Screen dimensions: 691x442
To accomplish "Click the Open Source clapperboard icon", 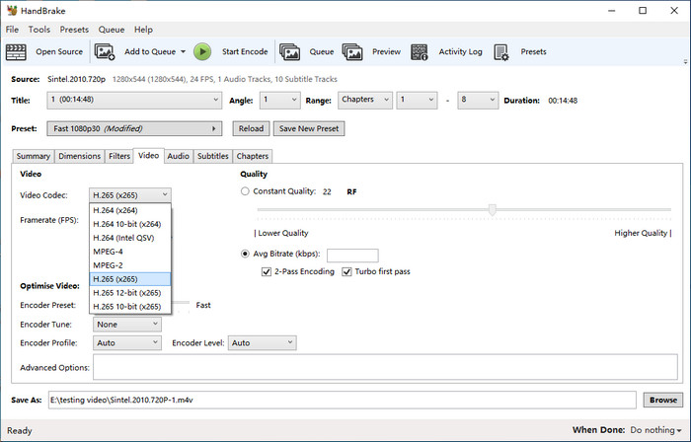I will point(16,52).
